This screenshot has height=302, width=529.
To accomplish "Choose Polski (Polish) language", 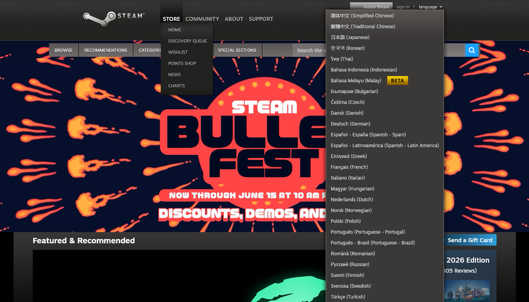I will (x=385, y=221).
